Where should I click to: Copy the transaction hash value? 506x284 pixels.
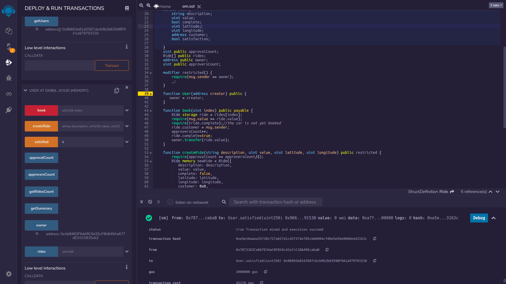375,239
